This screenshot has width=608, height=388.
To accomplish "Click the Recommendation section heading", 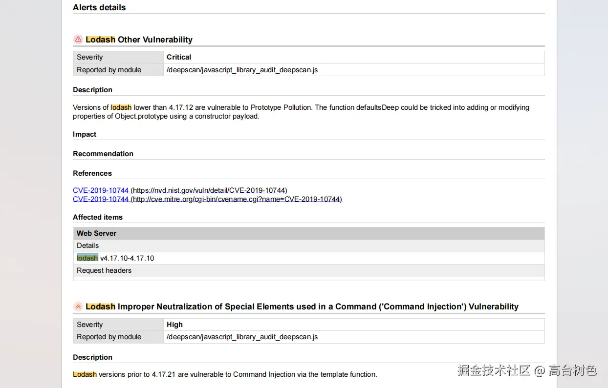I will click(103, 154).
